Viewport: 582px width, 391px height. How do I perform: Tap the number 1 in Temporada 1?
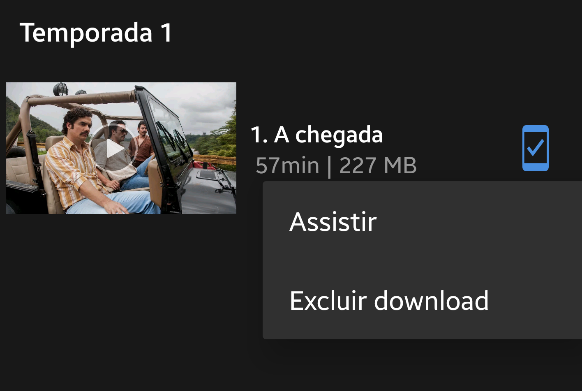(x=166, y=33)
